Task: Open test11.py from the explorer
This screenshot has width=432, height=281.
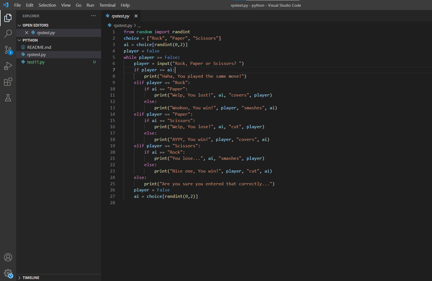Action: tap(36, 62)
